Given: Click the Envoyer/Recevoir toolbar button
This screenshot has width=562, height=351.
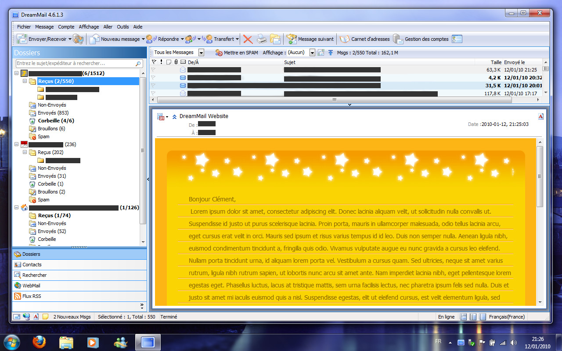Looking at the screenshot, I should 41,39.
